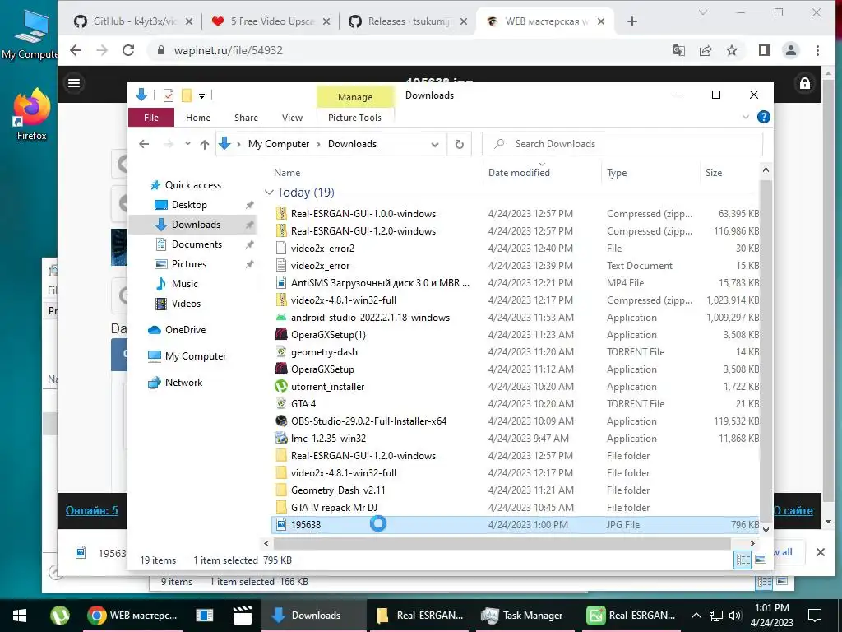Select the video2x_error2 file icon

[x=281, y=249]
